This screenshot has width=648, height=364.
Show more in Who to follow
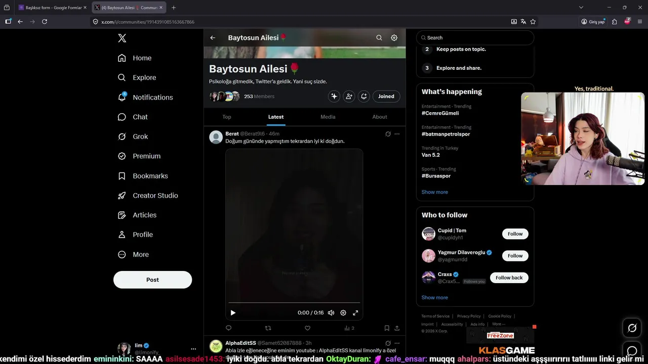(435, 297)
